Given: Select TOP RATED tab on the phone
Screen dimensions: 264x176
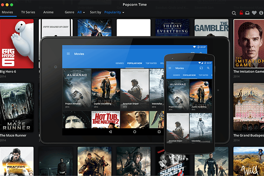Looking at the screenshot, I should (203, 75).
